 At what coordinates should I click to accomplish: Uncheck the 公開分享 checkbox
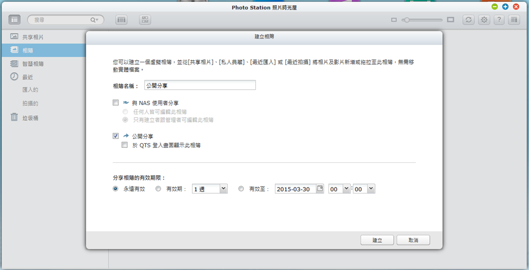(x=116, y=136)
